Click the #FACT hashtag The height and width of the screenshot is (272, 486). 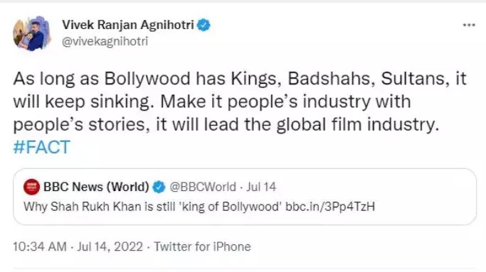tap(41, 147)
